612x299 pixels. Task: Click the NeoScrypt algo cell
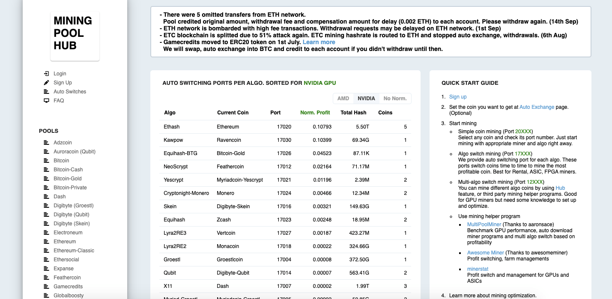[x=176, y=167]
